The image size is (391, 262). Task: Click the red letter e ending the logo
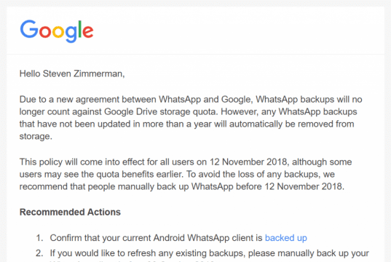point(88,32)
